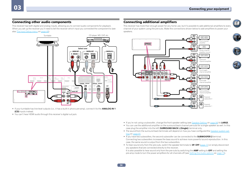Click the turntable illustration
Viewport: 243px width, 171px height.
(x=48, y=42)
